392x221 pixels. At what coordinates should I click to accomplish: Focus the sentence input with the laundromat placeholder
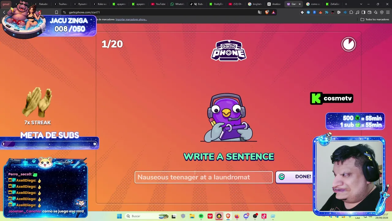204,177
